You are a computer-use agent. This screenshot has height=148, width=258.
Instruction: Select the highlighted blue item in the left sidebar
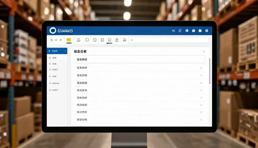[57, 51]
